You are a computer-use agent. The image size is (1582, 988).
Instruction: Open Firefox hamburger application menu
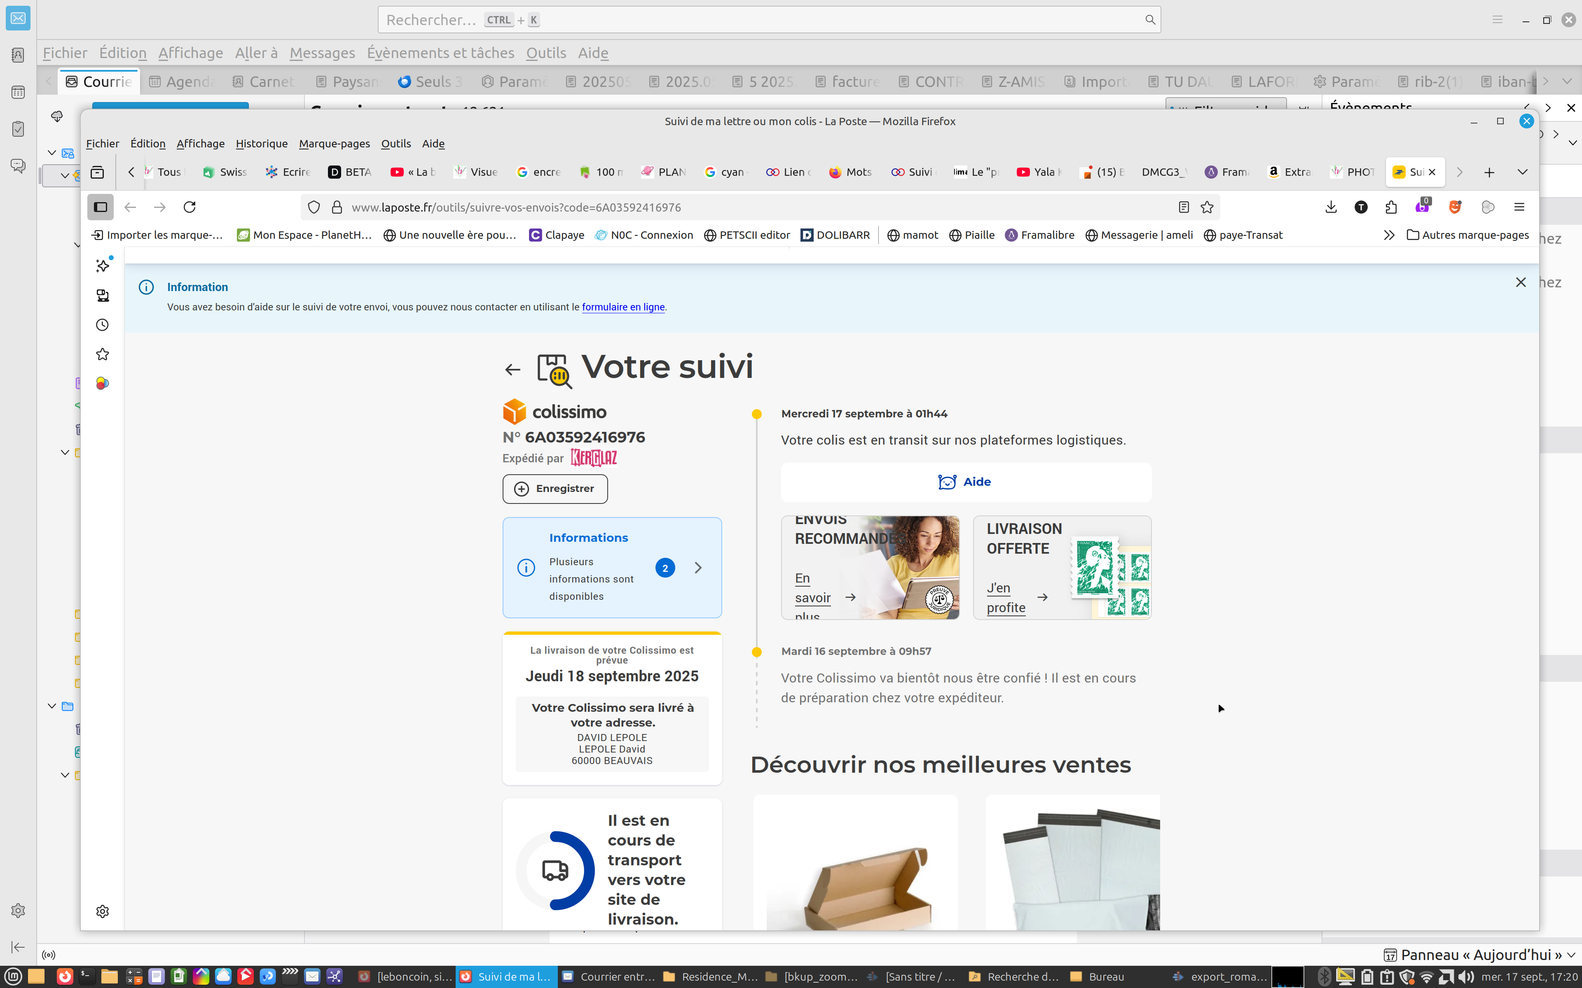(x=1519, y=207)
